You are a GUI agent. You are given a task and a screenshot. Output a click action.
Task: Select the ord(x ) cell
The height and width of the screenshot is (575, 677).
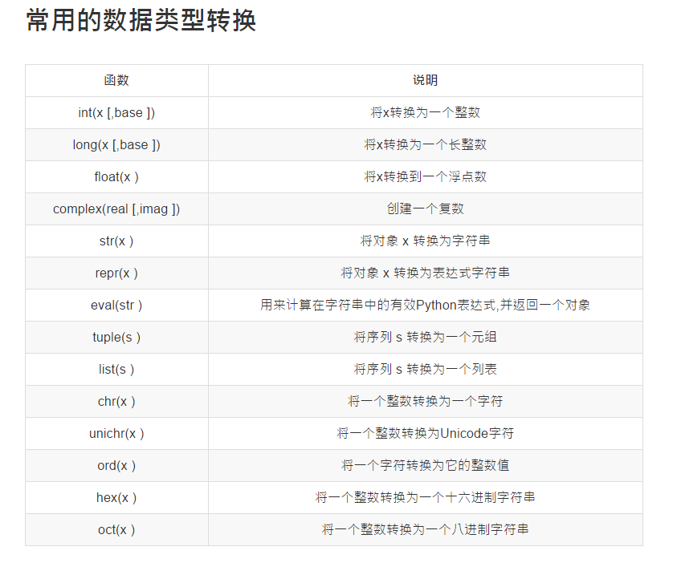tap(116, 465)
